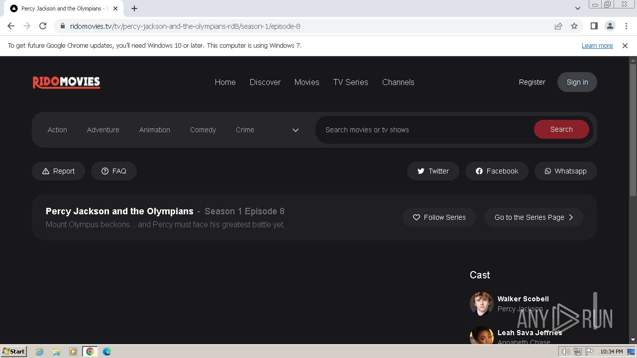Click the page vertical scrollbar

click(x=633, y=130)
